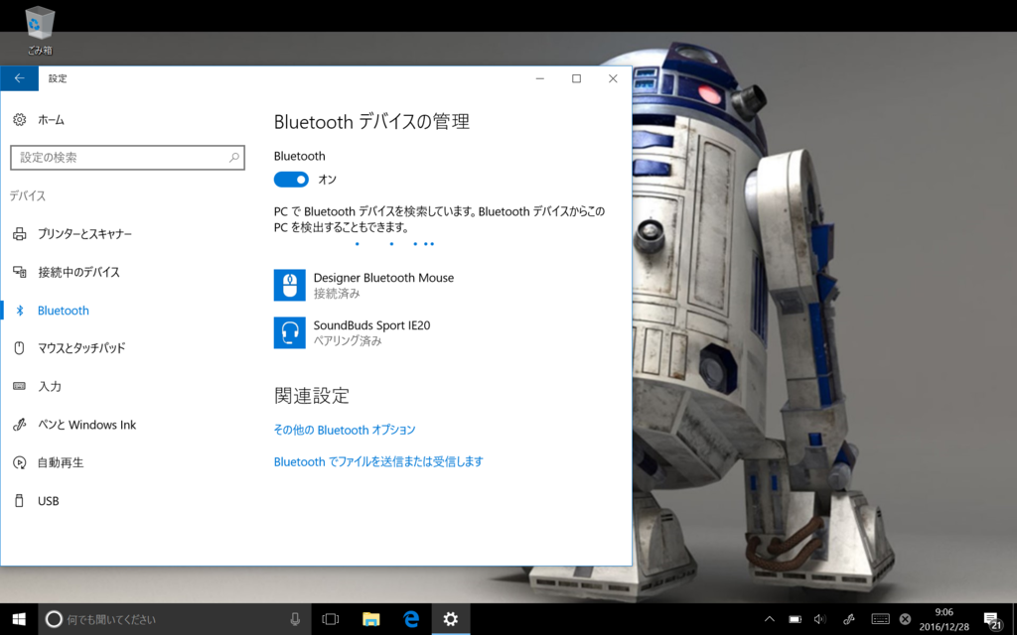Screen dimensions: 1017x635
Task: Click the search magnifier in settings search
Action: coord(234,158)
